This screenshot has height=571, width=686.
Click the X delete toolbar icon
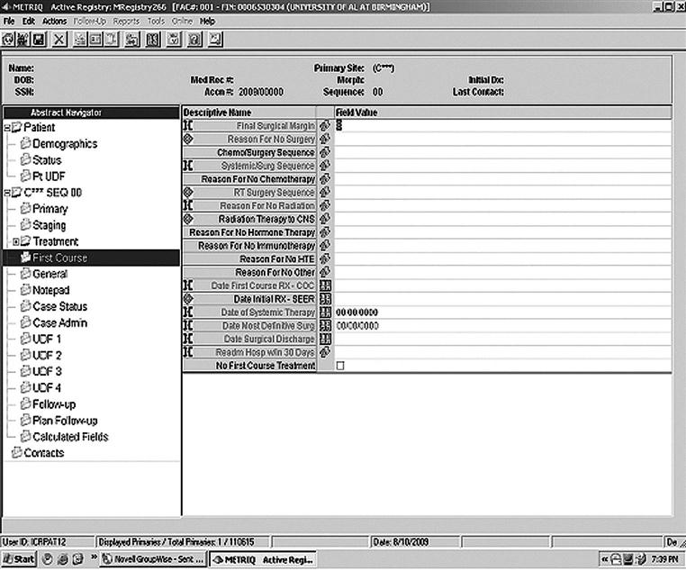pos(59,40)
